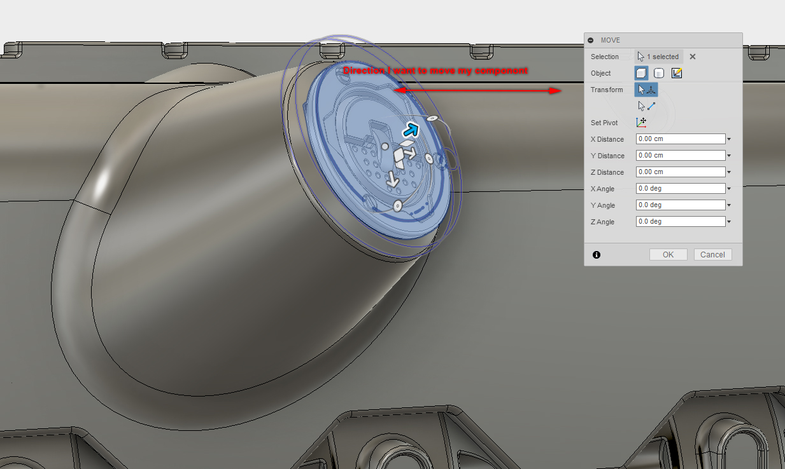
Task: Collapse the MOVE dialog with minus icon
Action: 591,40
